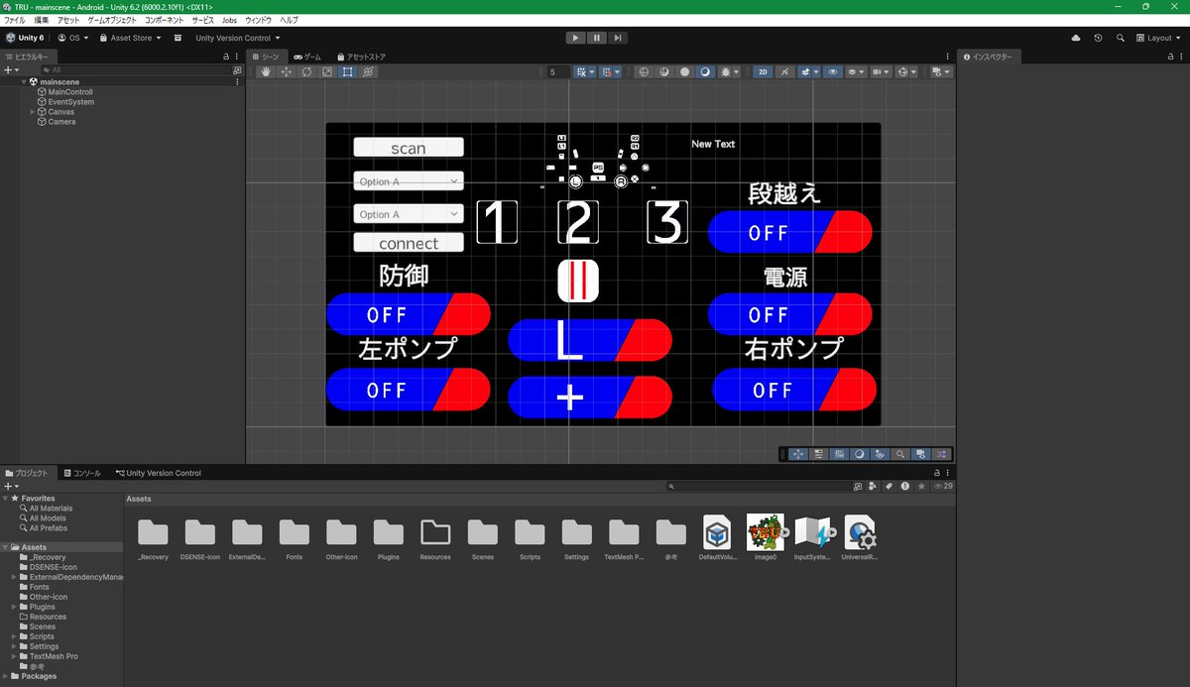Select MainControll in Hierarchy

pos(70,92)
